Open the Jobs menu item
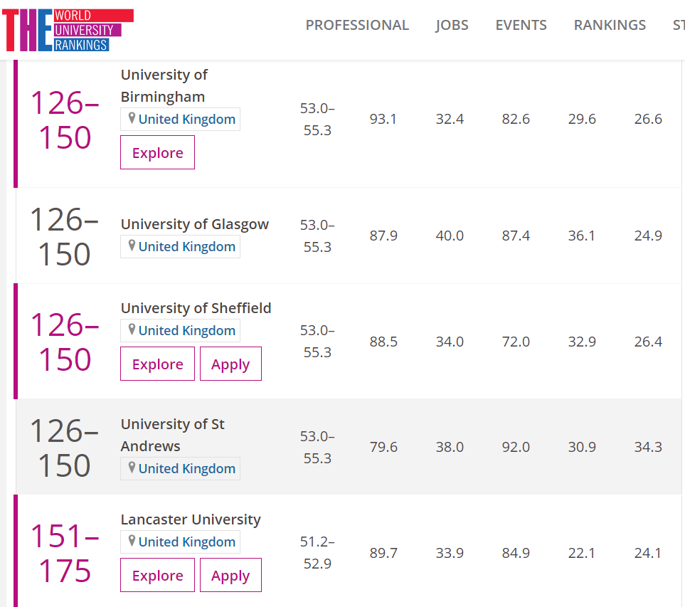This screenshot has height=607, width=685. 452,26
